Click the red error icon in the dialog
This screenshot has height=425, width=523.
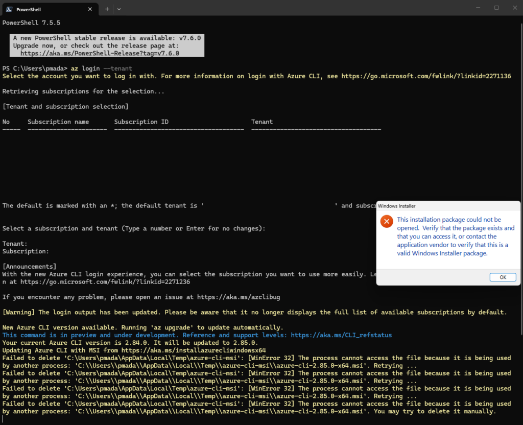[387, 221]
